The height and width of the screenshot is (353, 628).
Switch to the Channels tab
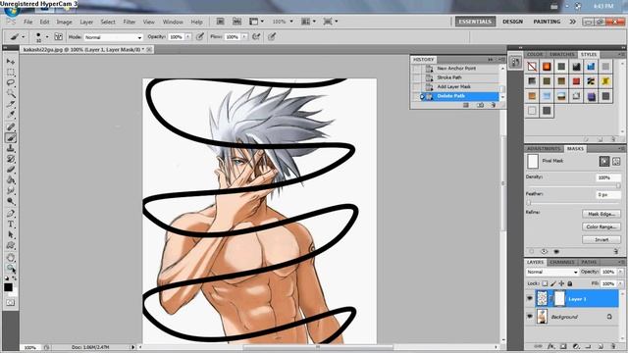click(562, 262)
